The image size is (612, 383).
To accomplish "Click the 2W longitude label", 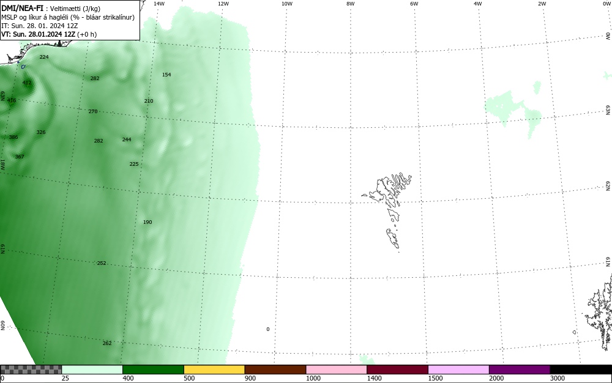I will click(542, 4).
